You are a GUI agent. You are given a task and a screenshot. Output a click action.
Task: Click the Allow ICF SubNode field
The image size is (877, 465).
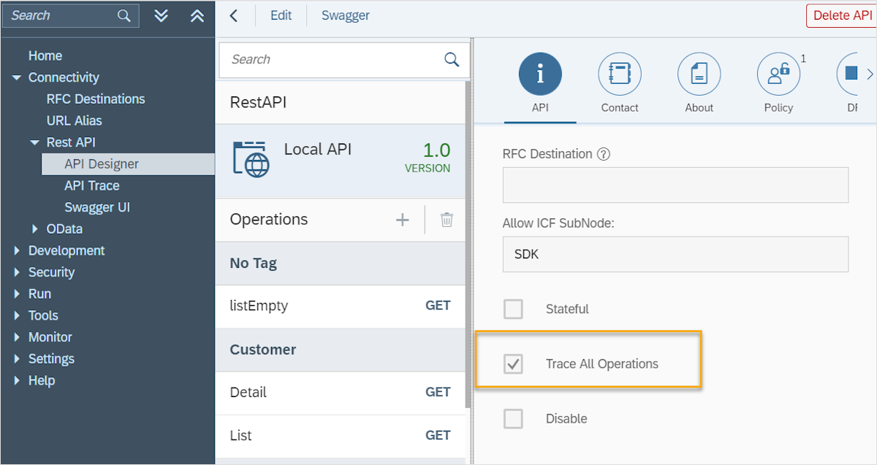pos(675,254)
